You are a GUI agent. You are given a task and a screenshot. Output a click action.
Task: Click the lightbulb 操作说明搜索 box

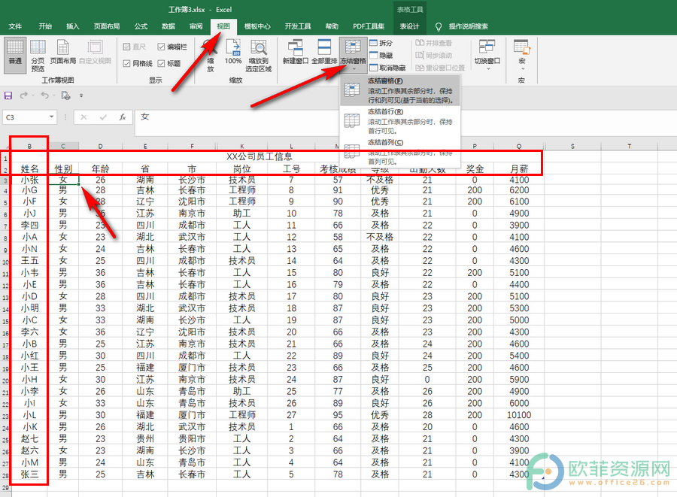pyautogui.click(x=462, y=26)
